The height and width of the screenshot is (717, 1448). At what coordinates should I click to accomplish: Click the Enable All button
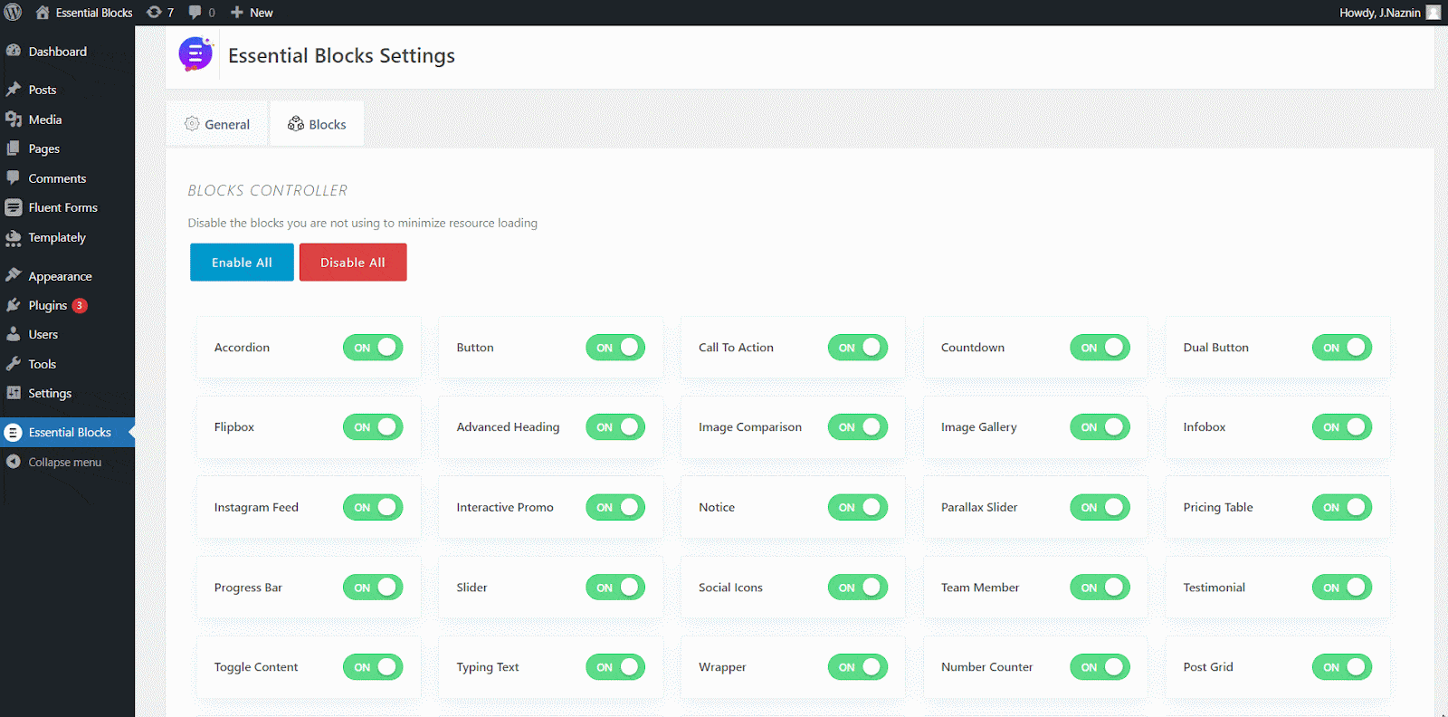coord(242,263)
